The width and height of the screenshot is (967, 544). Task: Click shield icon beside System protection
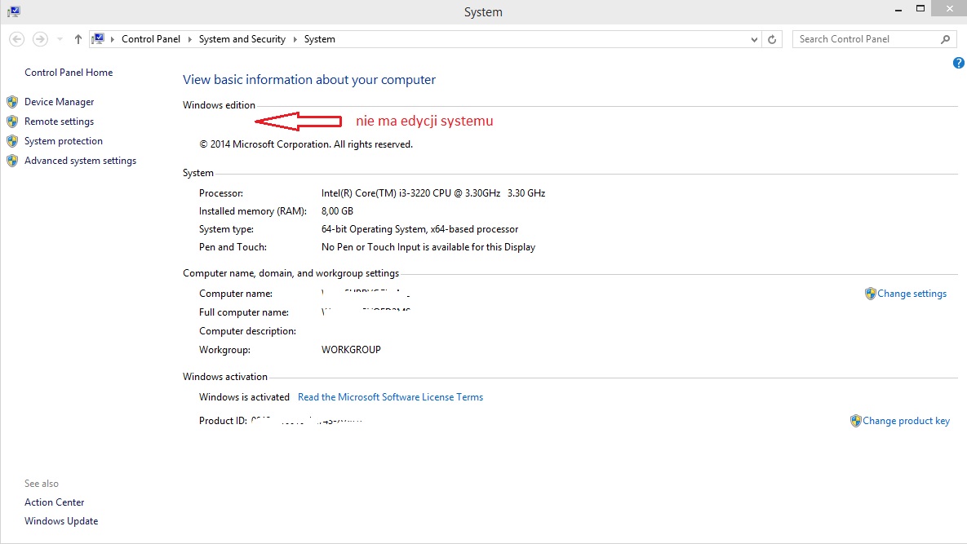(12, 141)
